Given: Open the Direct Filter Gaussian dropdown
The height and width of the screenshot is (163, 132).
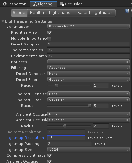Looking at the screenshot, I should tap(88, 80).
